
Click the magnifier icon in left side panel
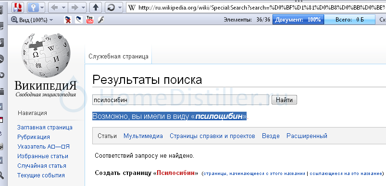[x=1, y=175]
